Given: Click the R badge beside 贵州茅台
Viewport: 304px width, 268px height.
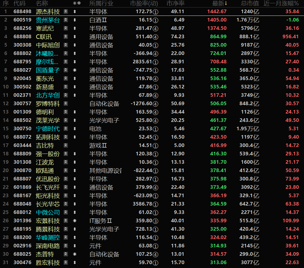Looking at the screenshot, I should 66,20.
